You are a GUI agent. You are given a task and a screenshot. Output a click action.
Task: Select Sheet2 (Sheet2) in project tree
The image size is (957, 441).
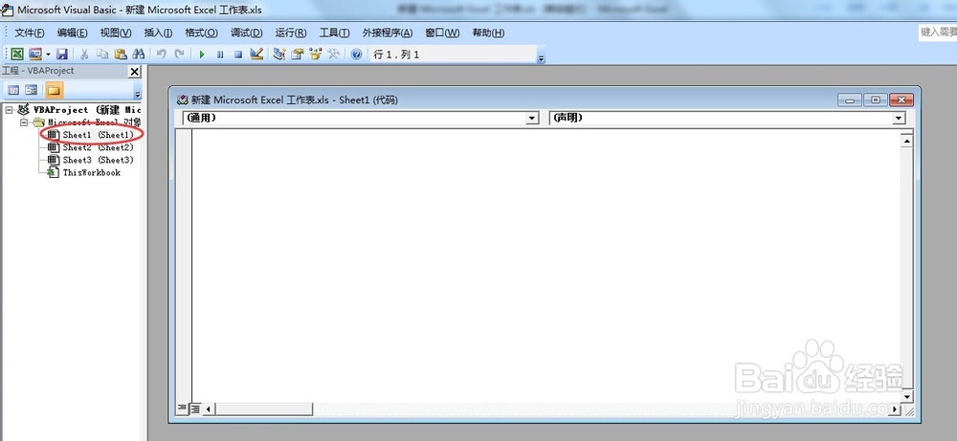(98, 147)
